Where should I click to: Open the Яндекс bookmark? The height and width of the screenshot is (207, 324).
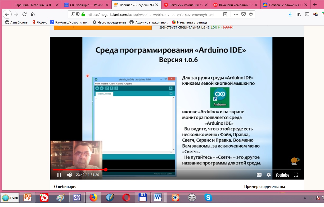coord(39,22)
